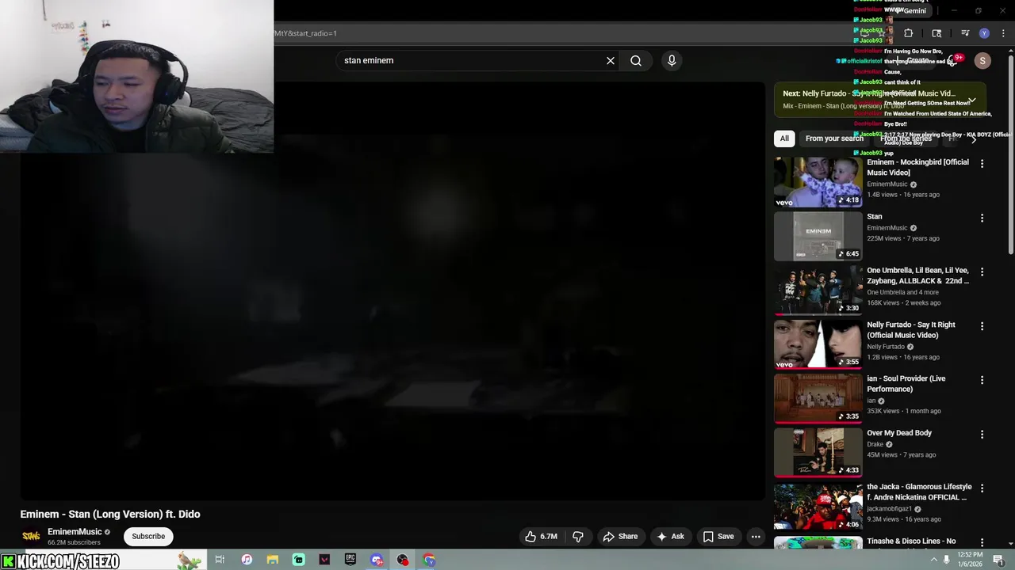This screenshot has width=1015, height=570.
Task: Click the video title 'Eminem - Stan (Long Version) ft. Dido'
Action: coord(110,514)
